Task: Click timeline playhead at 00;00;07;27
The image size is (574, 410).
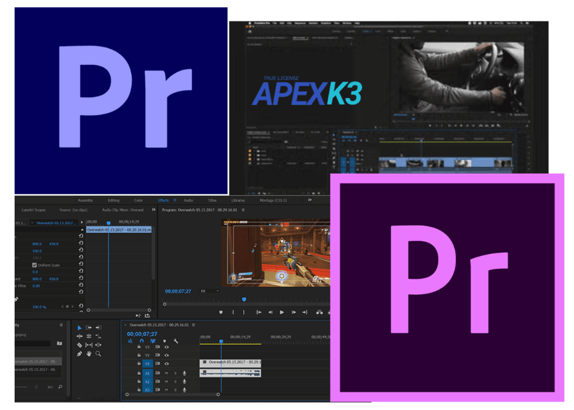Action: click(x=221, y=341)
